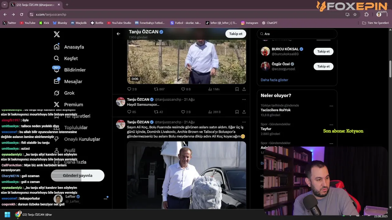
Task: Open the lion statue photo
Action: [187, 175]
